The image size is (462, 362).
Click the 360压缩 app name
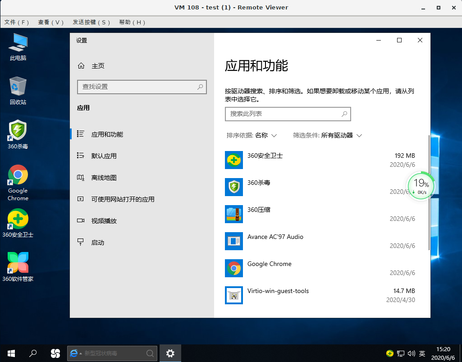pos(259,210)
